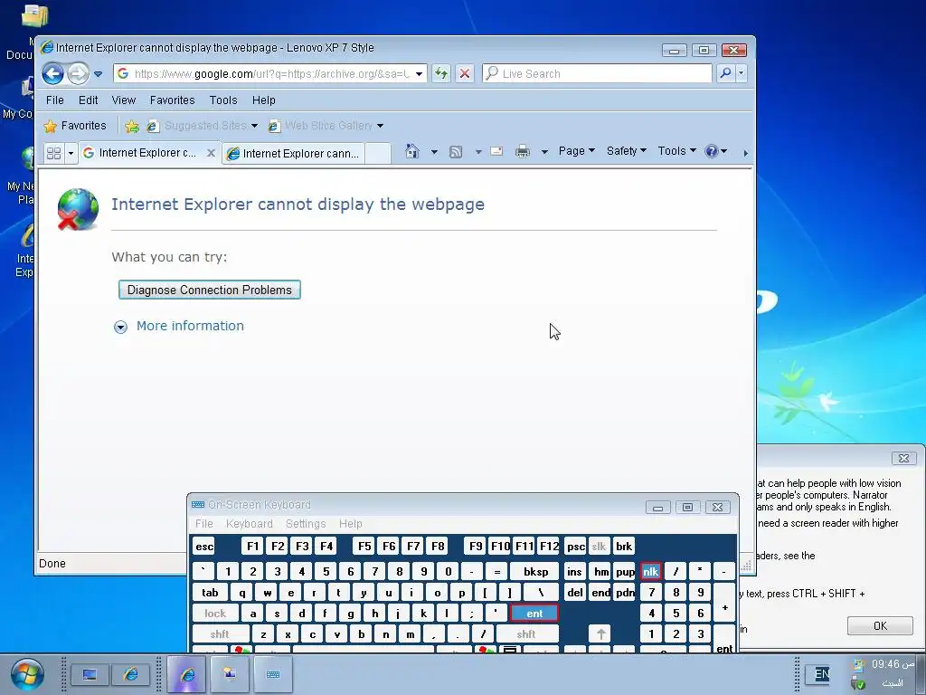Click Show Desktop quick launch icon
The image size is (926, 695).
(90, 674)
